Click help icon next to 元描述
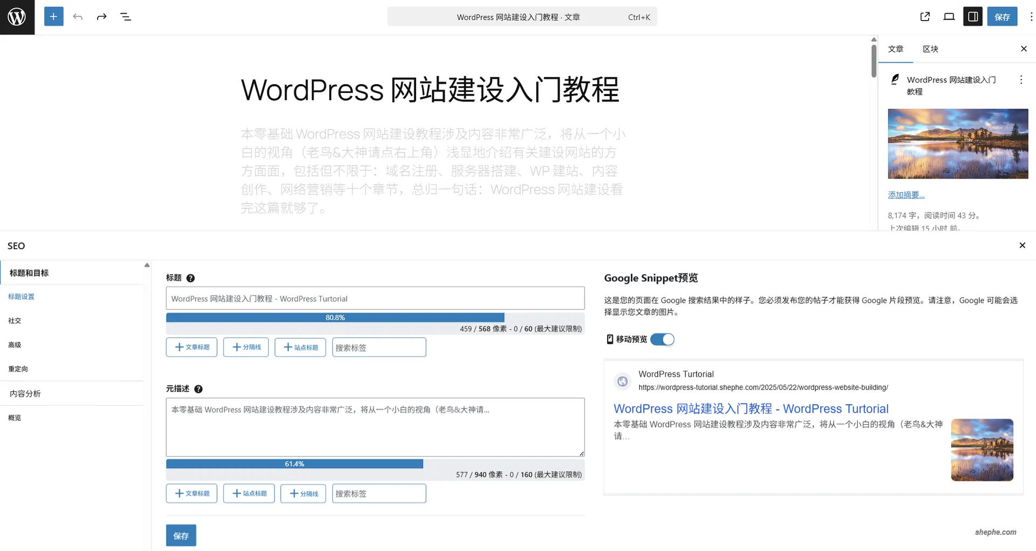This screenshot has height=551, width=1036. [198, 389]
